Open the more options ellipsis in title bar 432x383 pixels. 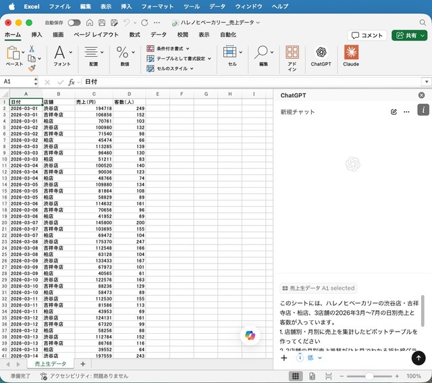157,22
